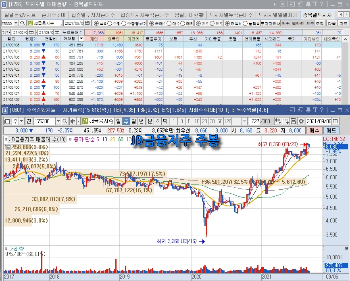Switch to the 투자자별일별매매 tab
Screen dimensions: 350x281
click(x=278, y=15)
